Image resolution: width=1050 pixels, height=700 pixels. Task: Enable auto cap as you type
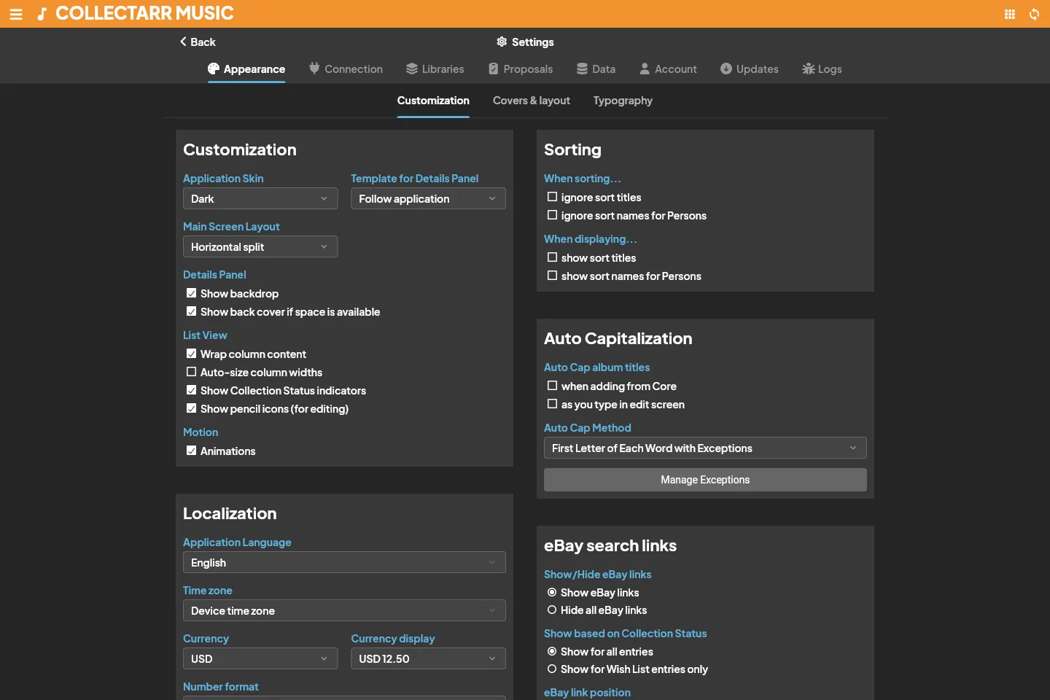point(552,404)
